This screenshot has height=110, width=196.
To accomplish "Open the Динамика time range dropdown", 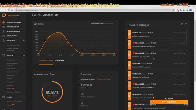I will coord(110,24).
